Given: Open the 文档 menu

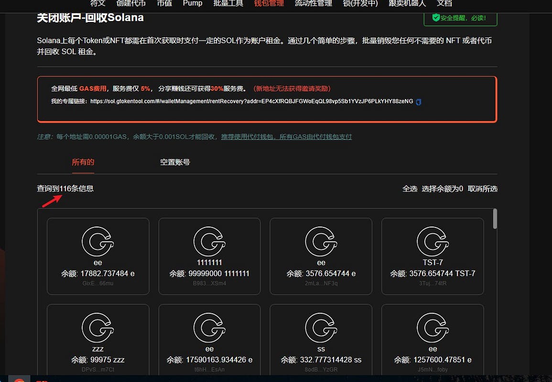Looking at the screenshot, I should (444, 3).
